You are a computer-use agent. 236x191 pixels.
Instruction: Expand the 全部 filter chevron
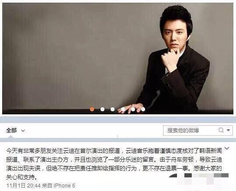point(23,131)
